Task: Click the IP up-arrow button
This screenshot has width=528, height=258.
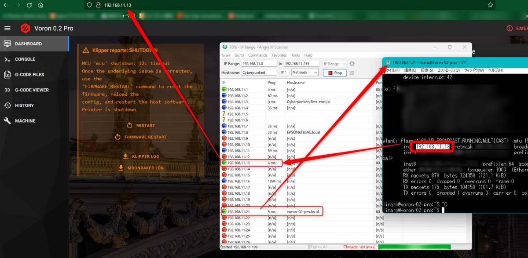Action: click(284, 73)
